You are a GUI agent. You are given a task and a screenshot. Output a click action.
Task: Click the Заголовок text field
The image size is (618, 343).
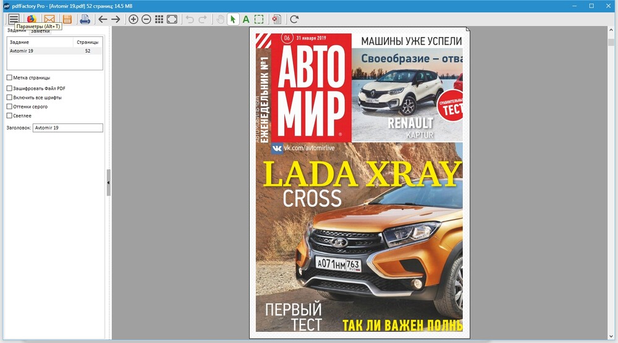point(68,128)
